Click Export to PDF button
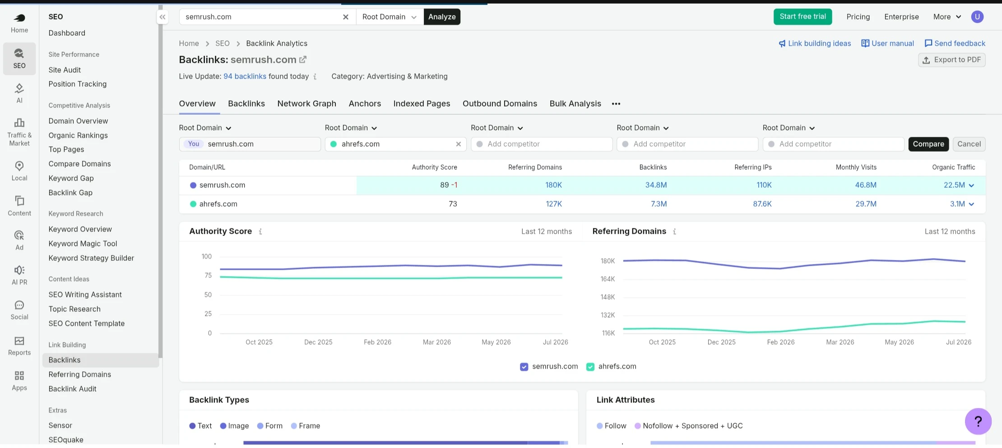 tap(952, 60)
